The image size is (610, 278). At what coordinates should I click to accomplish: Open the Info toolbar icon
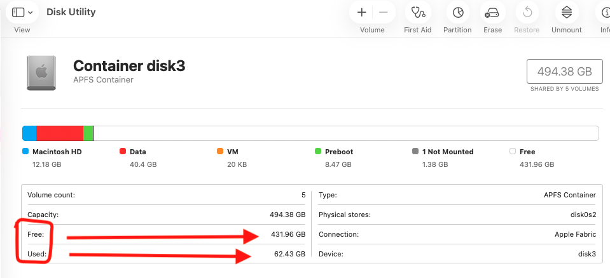tap(604, 13)
